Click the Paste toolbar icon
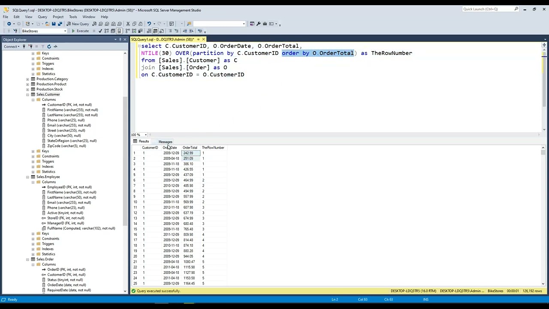 click(x=140, y=24)
